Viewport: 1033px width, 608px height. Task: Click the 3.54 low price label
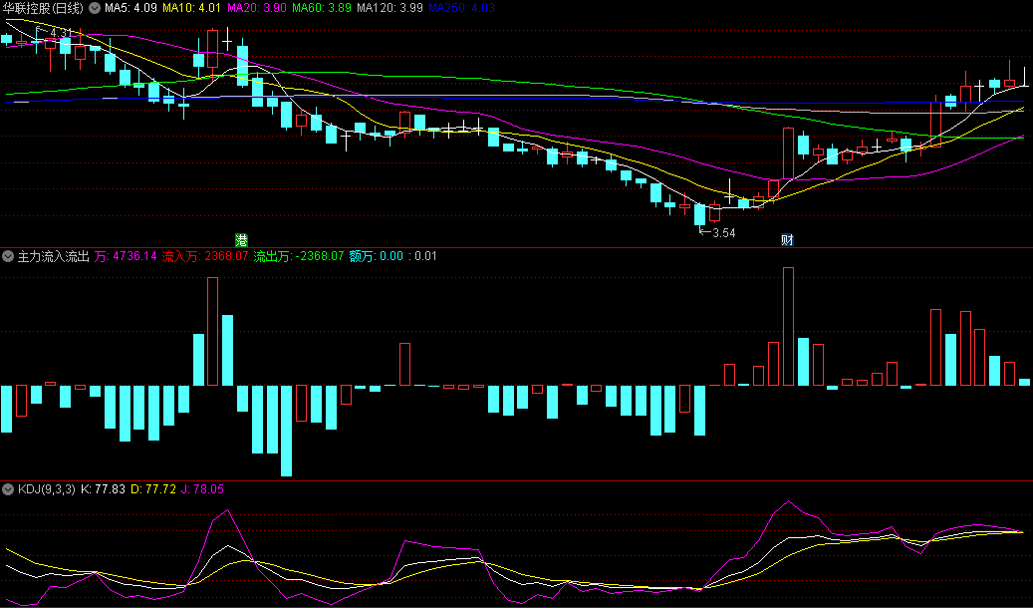click(x=723, y=233)
